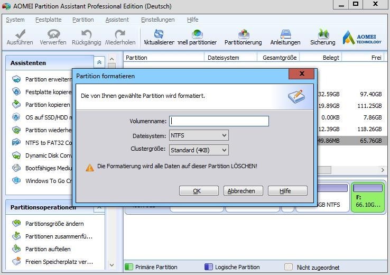The height and width of the screenshot is (275, 390).
Task: Open the Dateisystem NTFS dropdown
Action: [x=199, y=135]
